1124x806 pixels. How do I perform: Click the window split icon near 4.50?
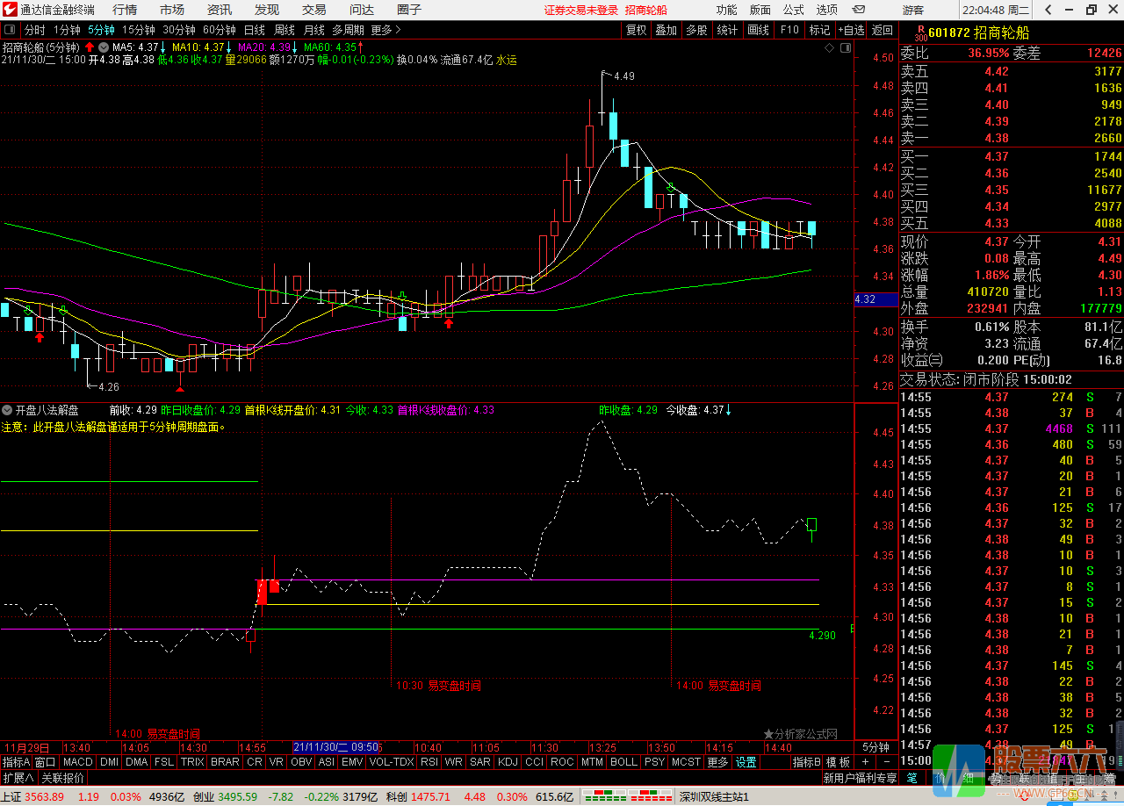[844, 48]
